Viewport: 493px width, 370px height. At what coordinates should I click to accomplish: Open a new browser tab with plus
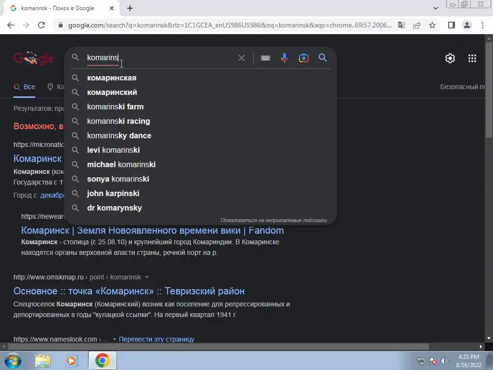130,8
